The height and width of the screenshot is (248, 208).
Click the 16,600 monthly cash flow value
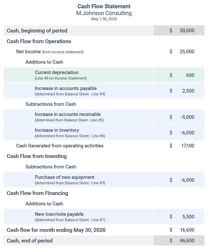coord(188,230)
